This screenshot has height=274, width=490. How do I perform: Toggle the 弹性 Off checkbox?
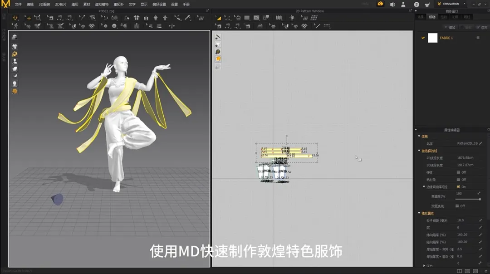pyautogui.click(x=458, y=172)
